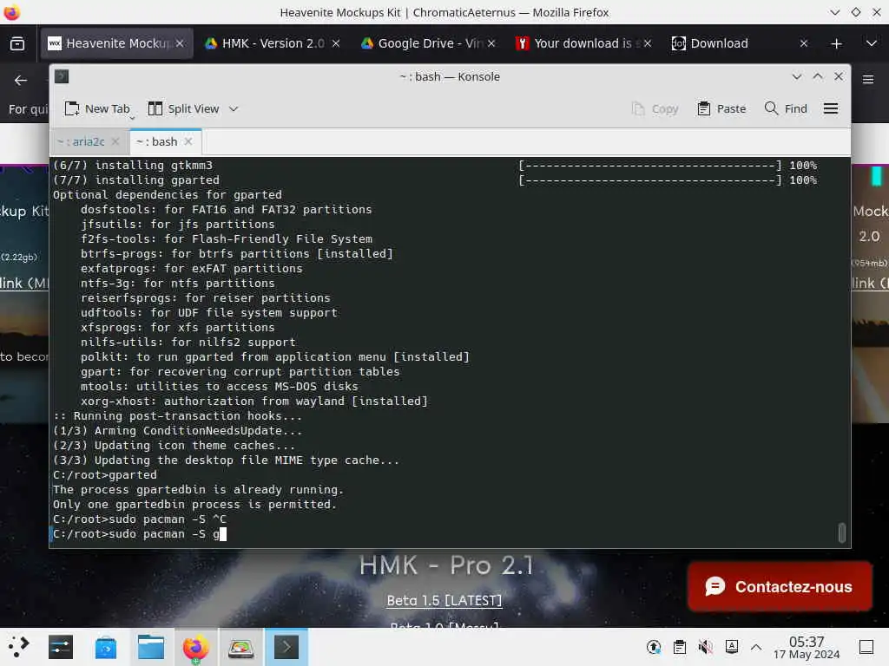This screenshot has width=889, height=666.
Task: Click the Konsole window icon
Action: click(62, 76)
